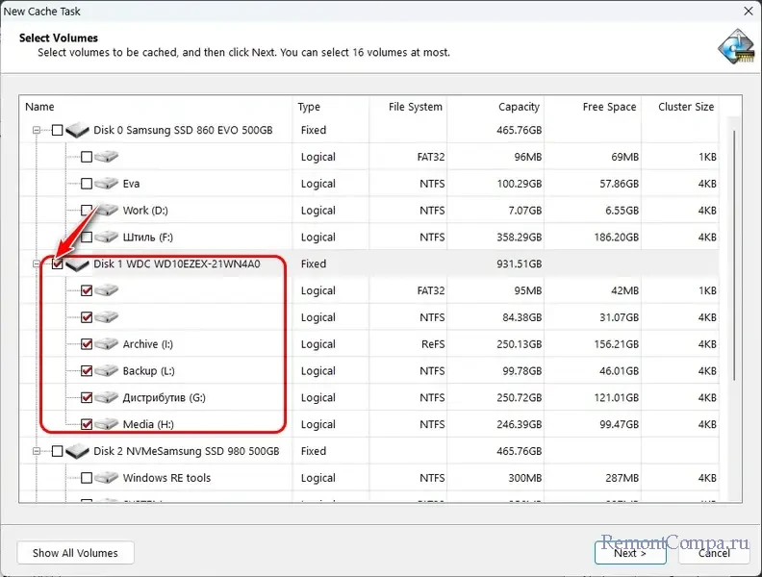The image size is (762, 577).
Task: Collapse the Disk 1 tree node
Action: point(38,263)
